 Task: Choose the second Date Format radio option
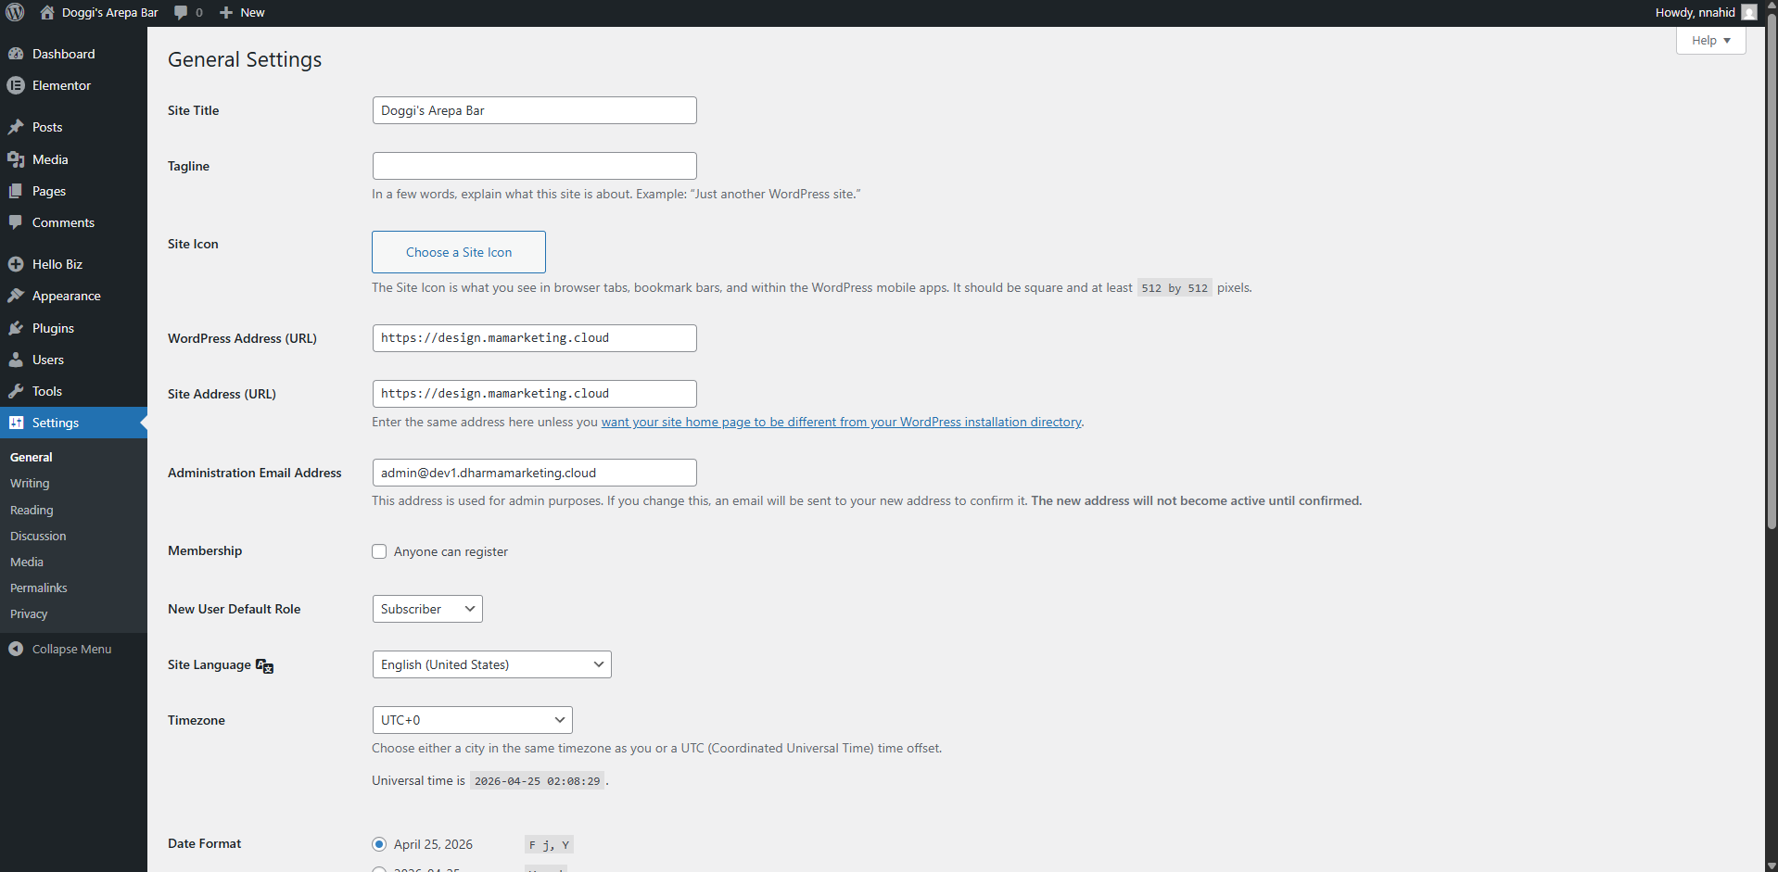[379, 869]
